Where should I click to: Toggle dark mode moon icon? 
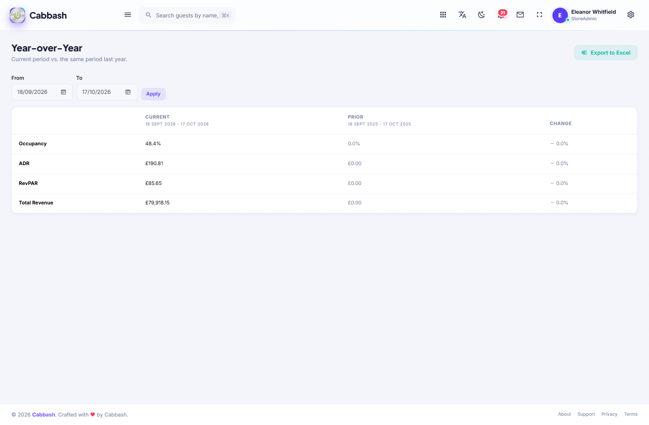pyautogui.click(x=481, y=15)
